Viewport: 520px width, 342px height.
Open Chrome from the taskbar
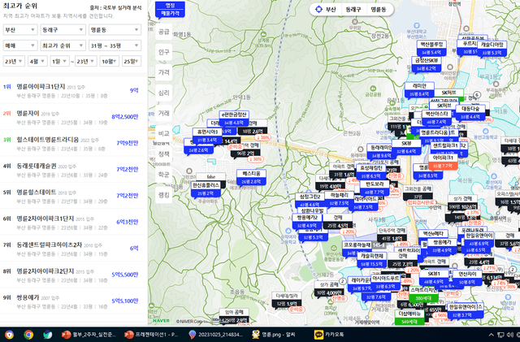28,335
